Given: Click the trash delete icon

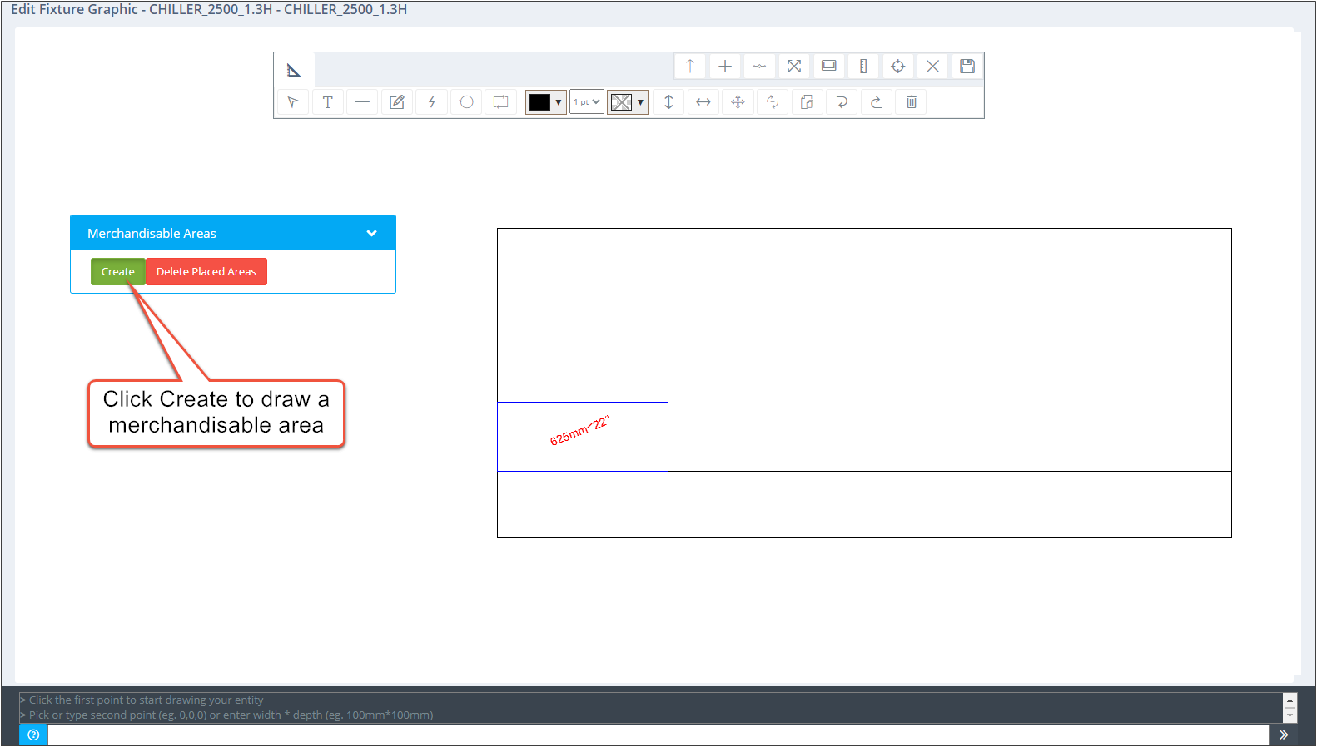Looking at the screenshot, I should point(912,102).
